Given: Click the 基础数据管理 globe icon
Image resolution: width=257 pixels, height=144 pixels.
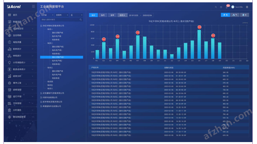Looking at the screenshot, I should (10, 117).
